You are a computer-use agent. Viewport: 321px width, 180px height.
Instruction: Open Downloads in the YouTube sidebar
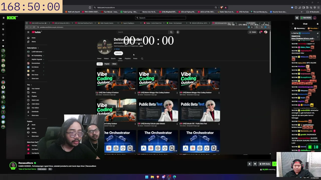click(33, 111)
